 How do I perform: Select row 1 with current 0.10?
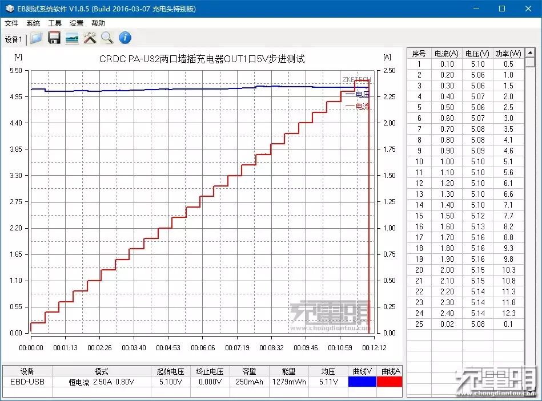[x=465, y=64]
